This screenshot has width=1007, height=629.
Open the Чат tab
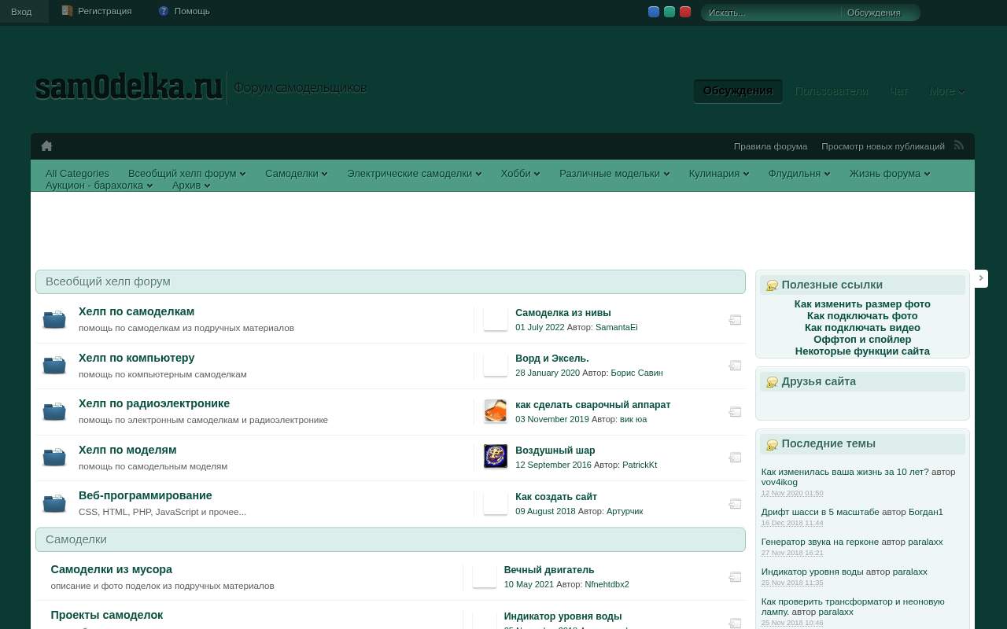(x=898, y=91)
